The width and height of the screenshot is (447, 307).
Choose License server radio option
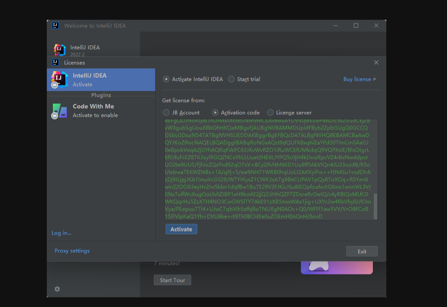click(x=270, y=112)
